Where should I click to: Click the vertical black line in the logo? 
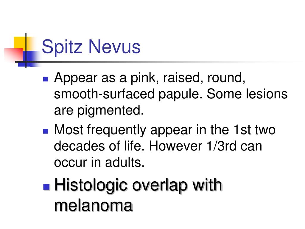coord(26,51)
